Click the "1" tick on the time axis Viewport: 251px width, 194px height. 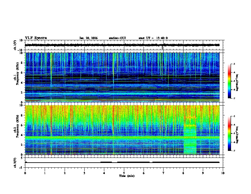[x=45, y=173]
